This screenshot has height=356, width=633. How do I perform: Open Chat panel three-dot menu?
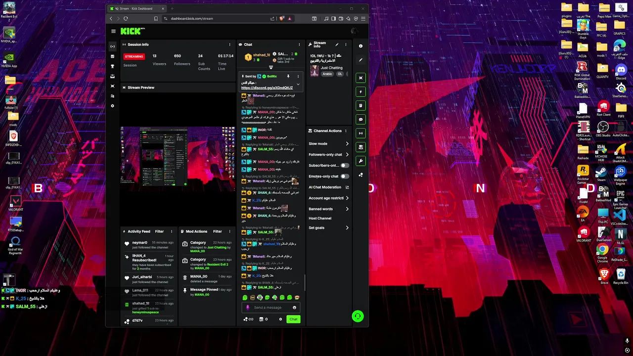[299, 44]
